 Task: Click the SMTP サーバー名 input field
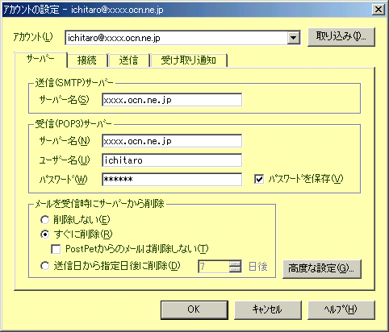pos(172,100)
